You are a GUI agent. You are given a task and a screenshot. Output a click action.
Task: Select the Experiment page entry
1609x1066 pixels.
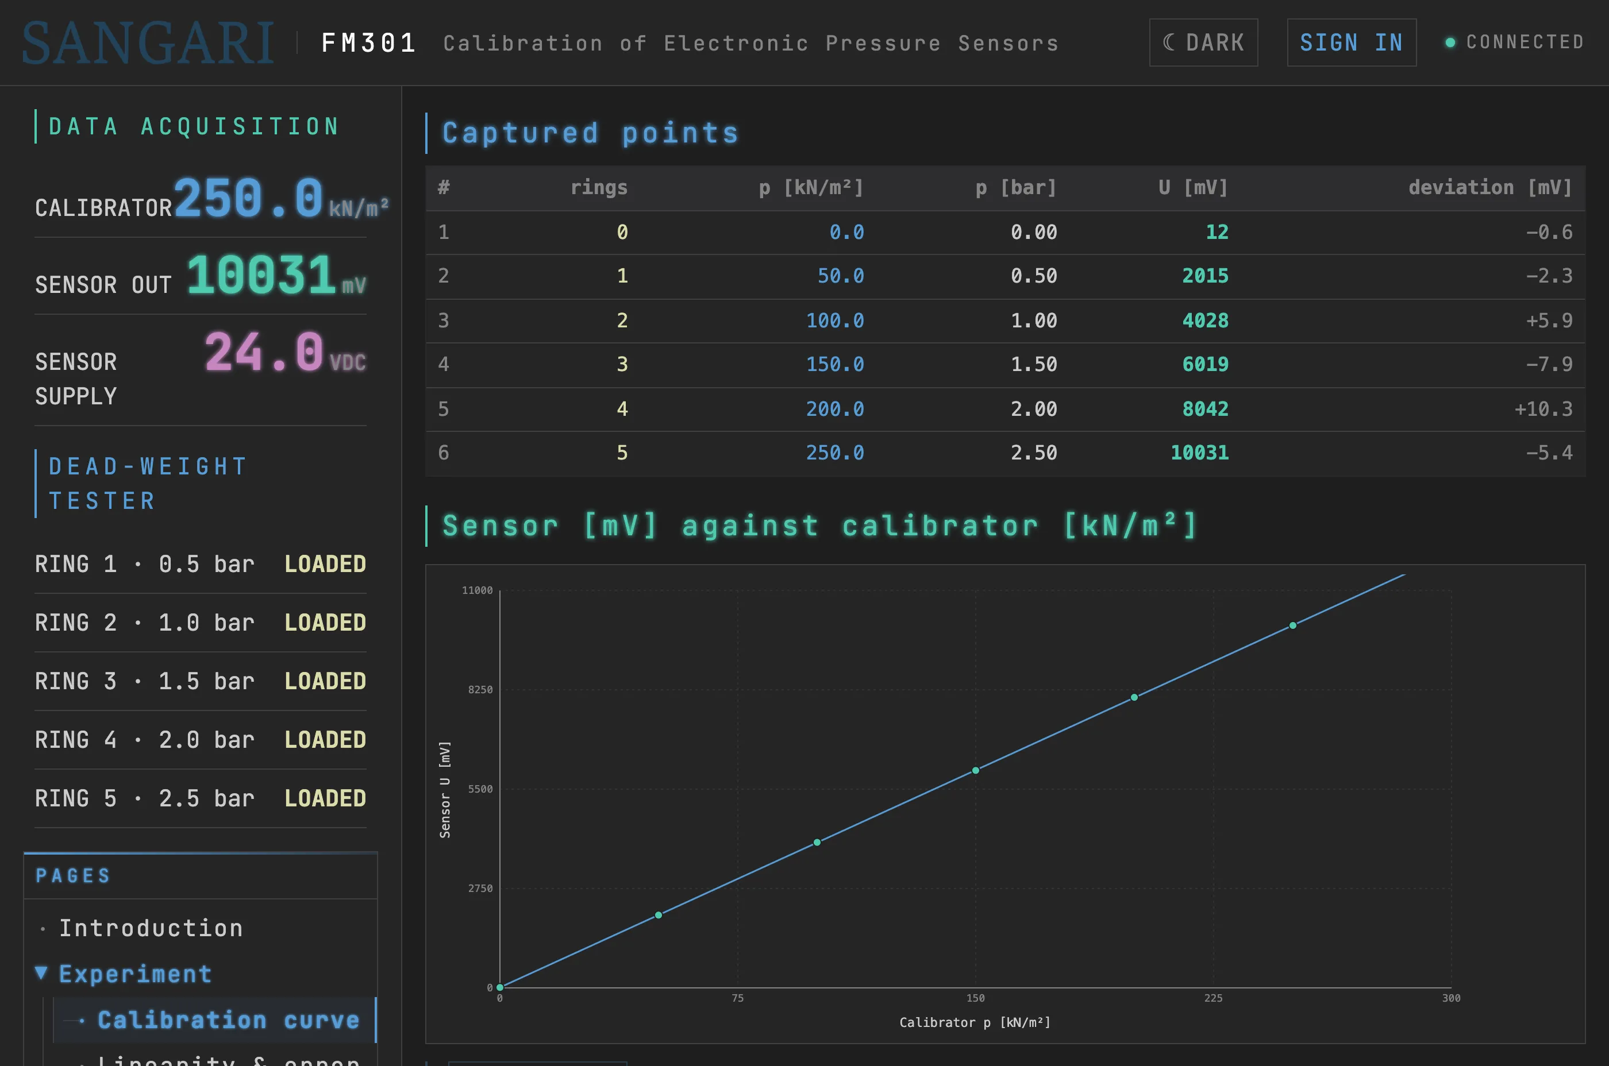136,974
